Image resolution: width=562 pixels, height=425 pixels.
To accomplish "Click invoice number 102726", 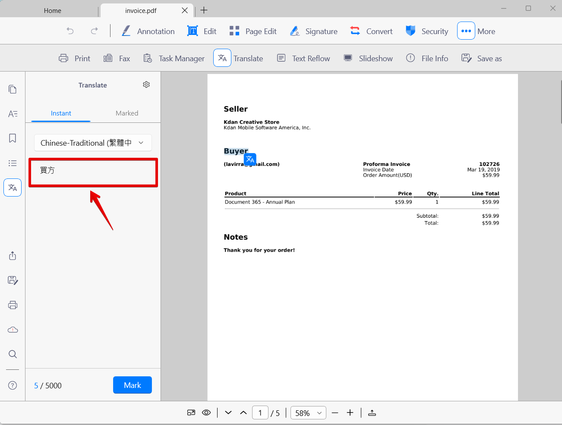I will tap(489, 164).
